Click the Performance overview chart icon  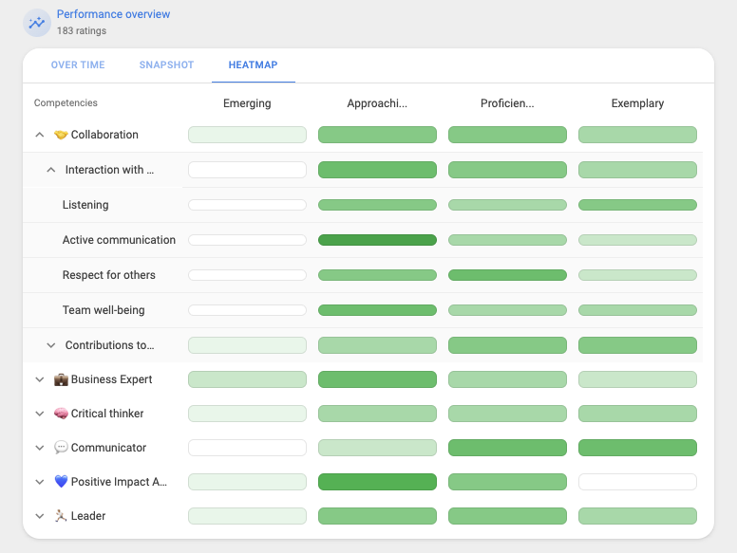pyautogui.click(x=37, y=23)
